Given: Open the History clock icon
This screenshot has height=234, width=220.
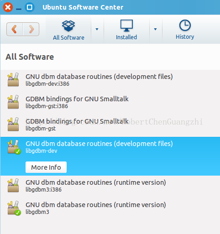Looking at the screenshot, I should tap(185, 25).
